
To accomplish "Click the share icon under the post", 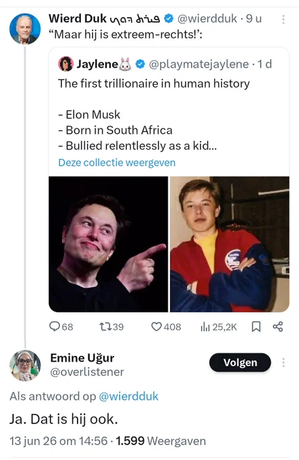I will (278, 327).
